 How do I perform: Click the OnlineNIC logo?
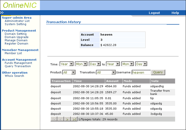pos(20,5)
